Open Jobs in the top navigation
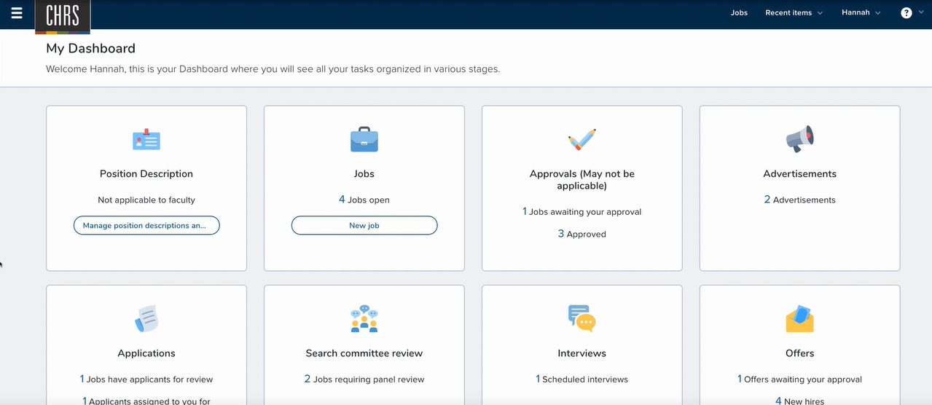 [x=739, y=13]
